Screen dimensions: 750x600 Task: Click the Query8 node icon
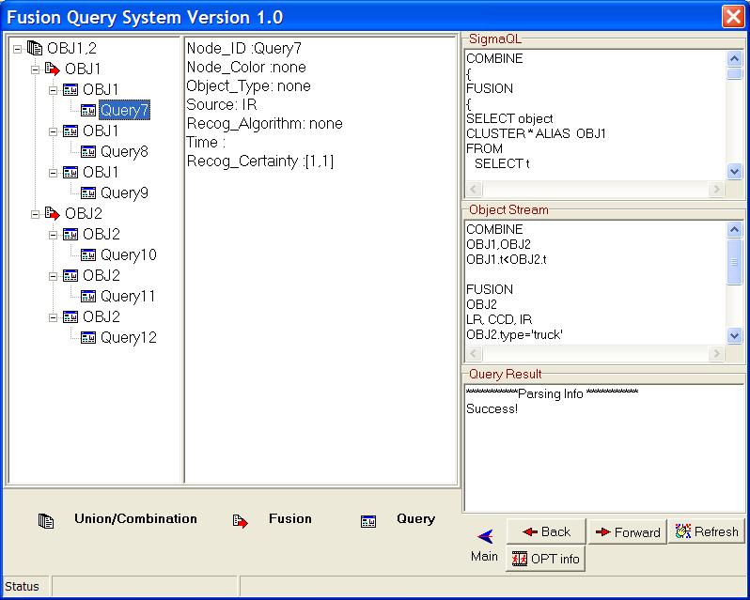(88, 152)
